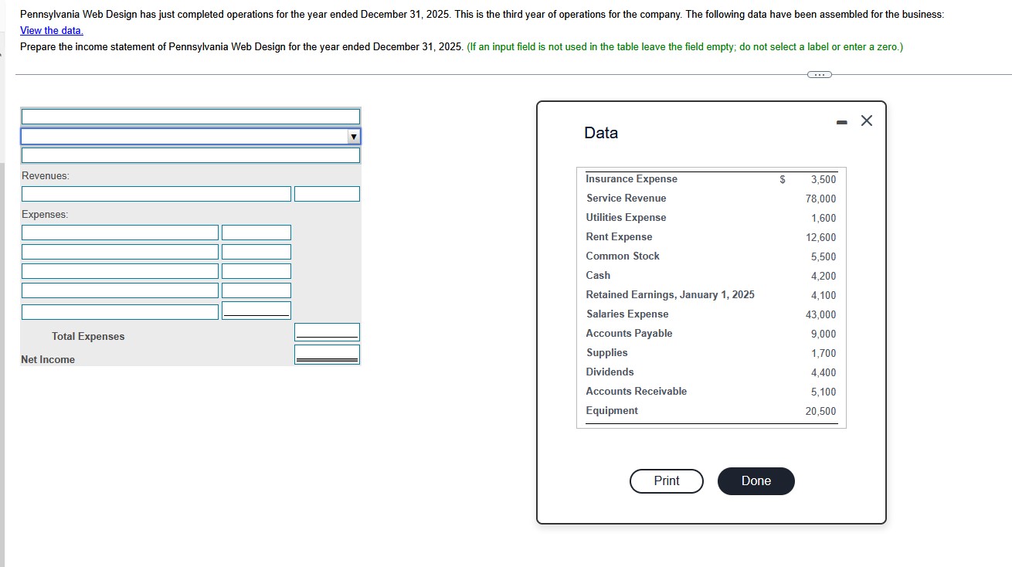Click the last expense label input field
Image resolution: width=1012 pixels, height=567 pixels.
[x=120, y=311]
